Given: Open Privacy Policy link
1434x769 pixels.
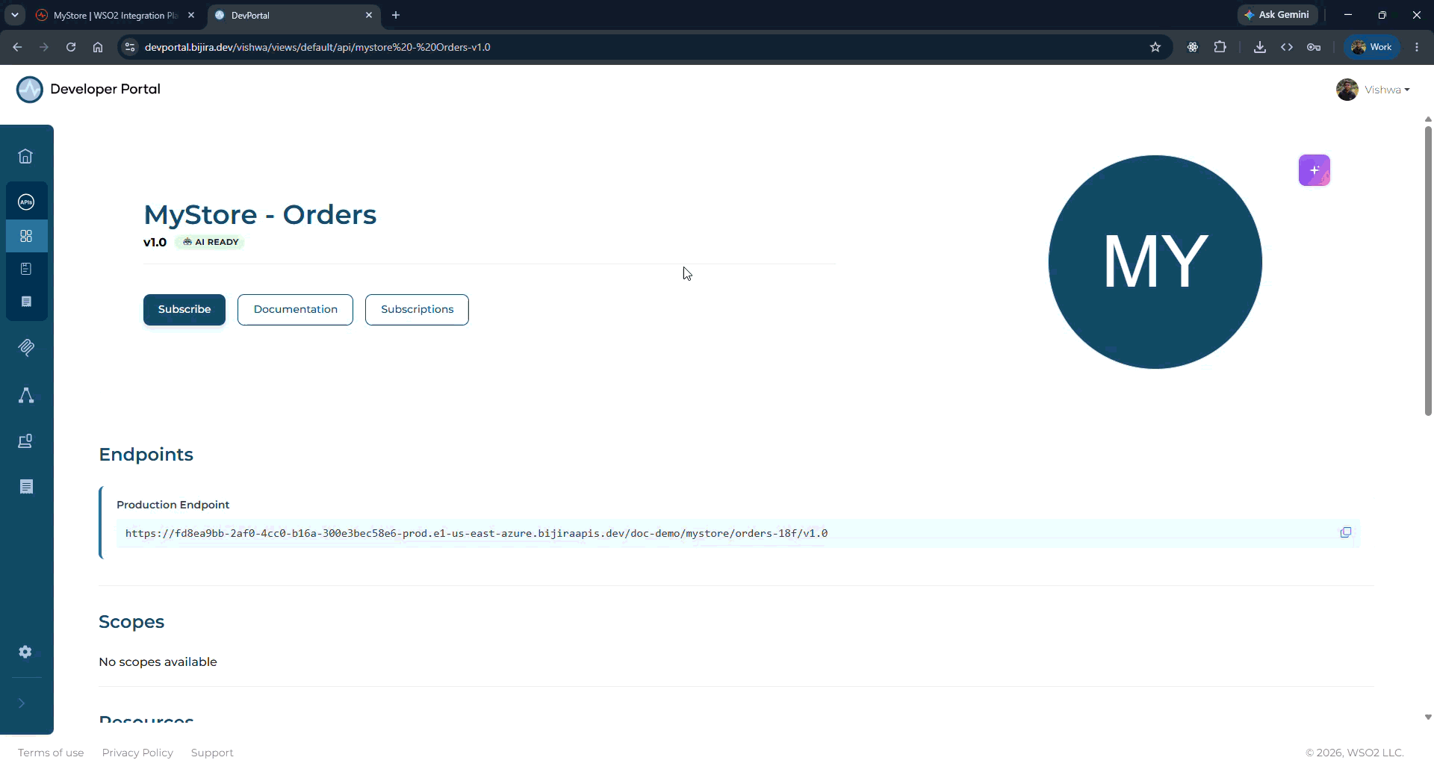Looking at the screenshot, I should coord(137,753).
